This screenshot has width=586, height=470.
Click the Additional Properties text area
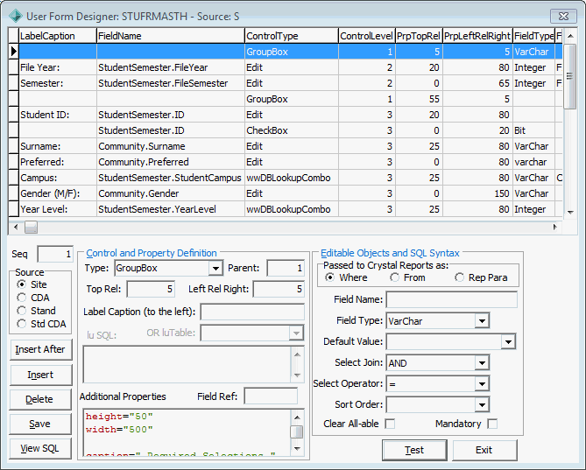[187, 433]
